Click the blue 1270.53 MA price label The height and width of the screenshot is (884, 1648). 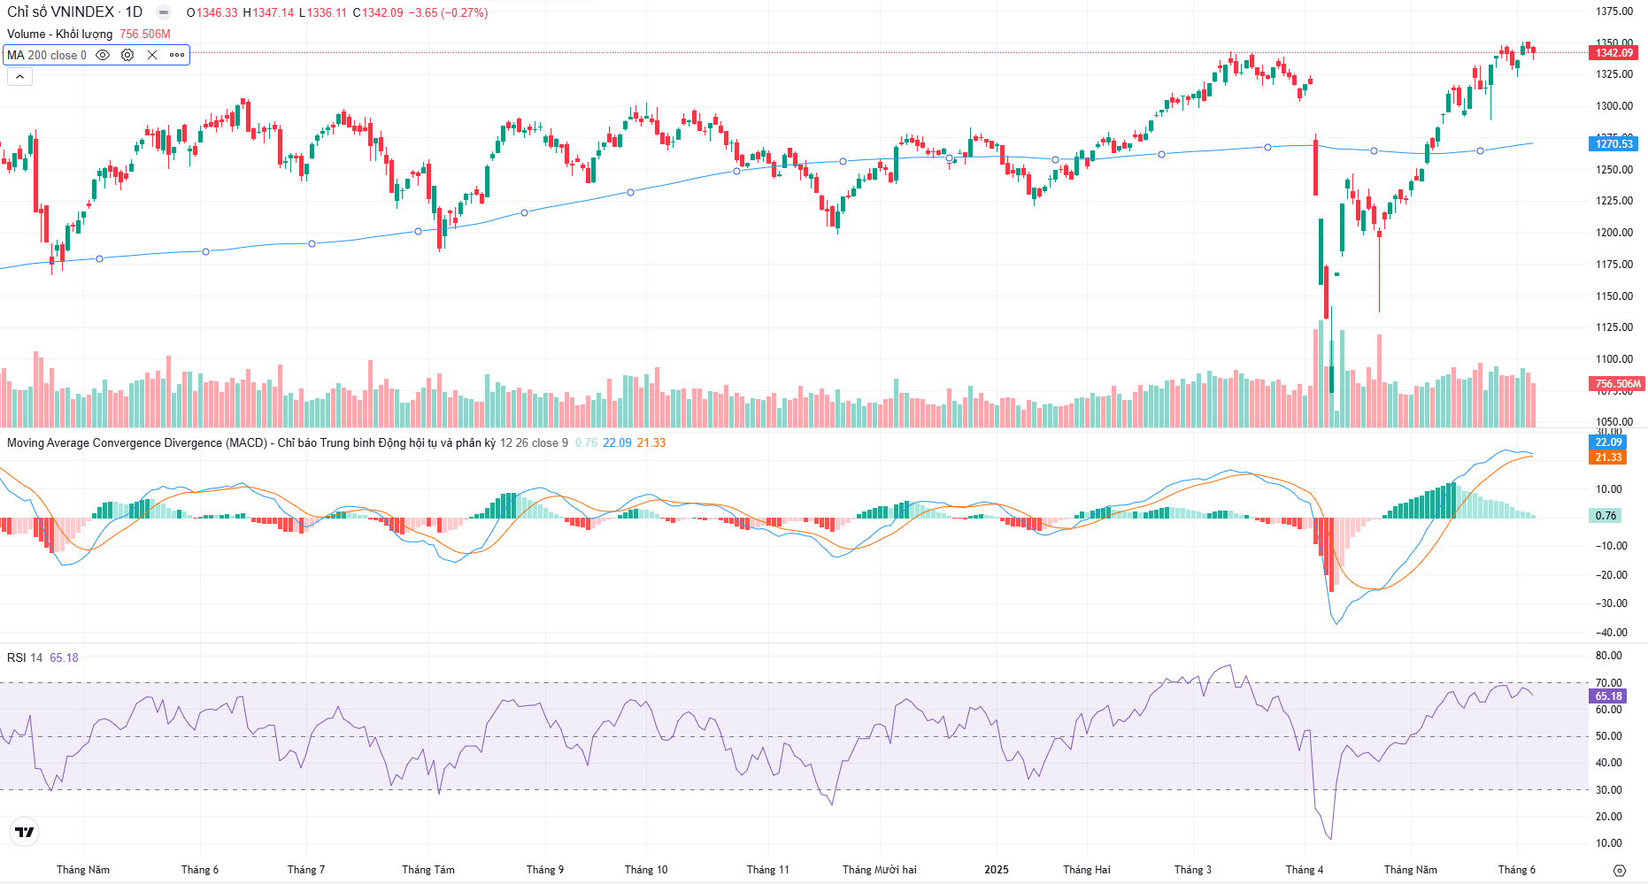point(1614,143)
